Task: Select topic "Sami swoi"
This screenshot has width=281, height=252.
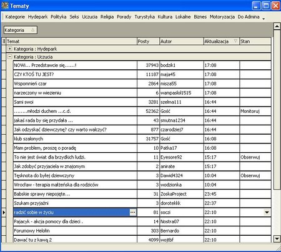Action: [75, 102]
